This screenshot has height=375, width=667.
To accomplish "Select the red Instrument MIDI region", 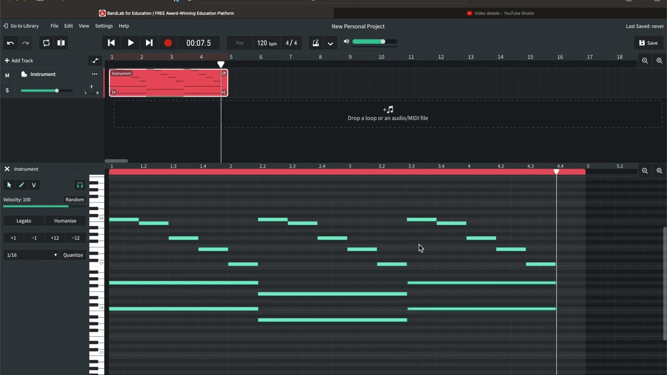I will click(x=168, y=83).
